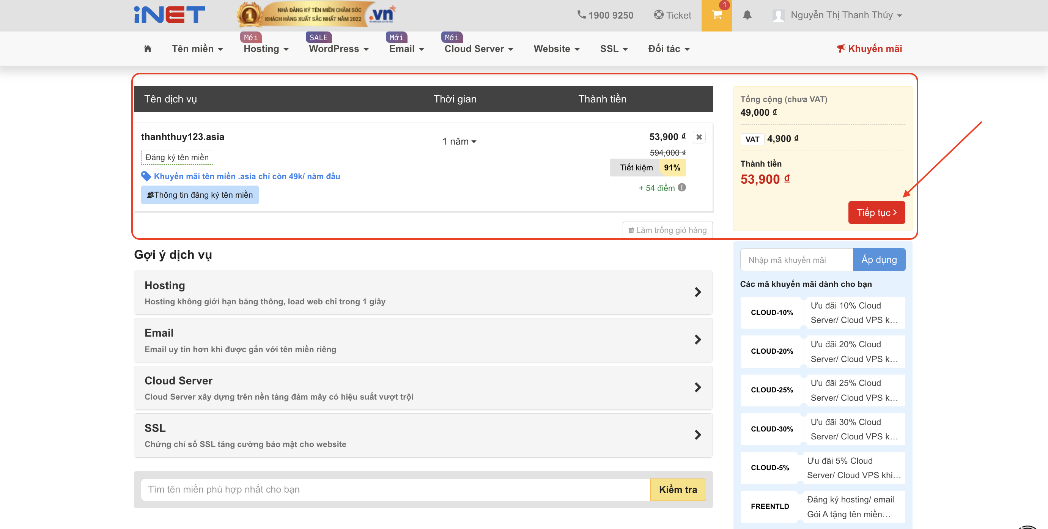
Task: Go to the home page icon
Action: (148, 49)
